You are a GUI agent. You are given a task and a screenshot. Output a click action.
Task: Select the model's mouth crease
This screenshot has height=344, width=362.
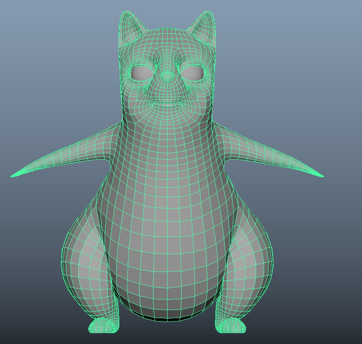tap(167, 102)
